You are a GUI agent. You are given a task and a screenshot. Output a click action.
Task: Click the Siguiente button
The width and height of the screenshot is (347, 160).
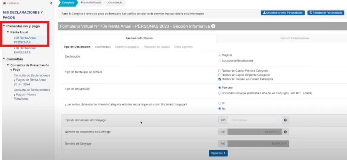pos(218,153)
